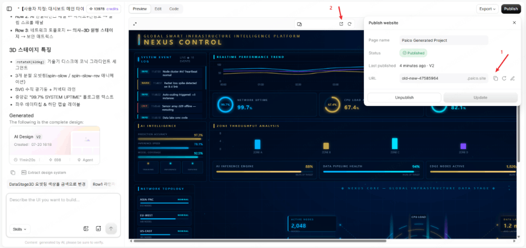The width and height of the screenshot is (526, 248).
Task: Attach an image icon in prompt box
Action: (86, 229)
